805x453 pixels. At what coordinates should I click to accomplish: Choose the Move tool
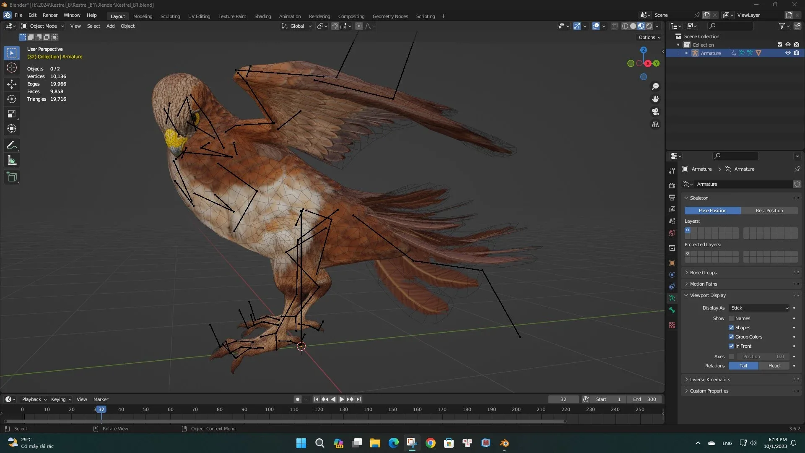pyautogui.click(x=12, y=84)
